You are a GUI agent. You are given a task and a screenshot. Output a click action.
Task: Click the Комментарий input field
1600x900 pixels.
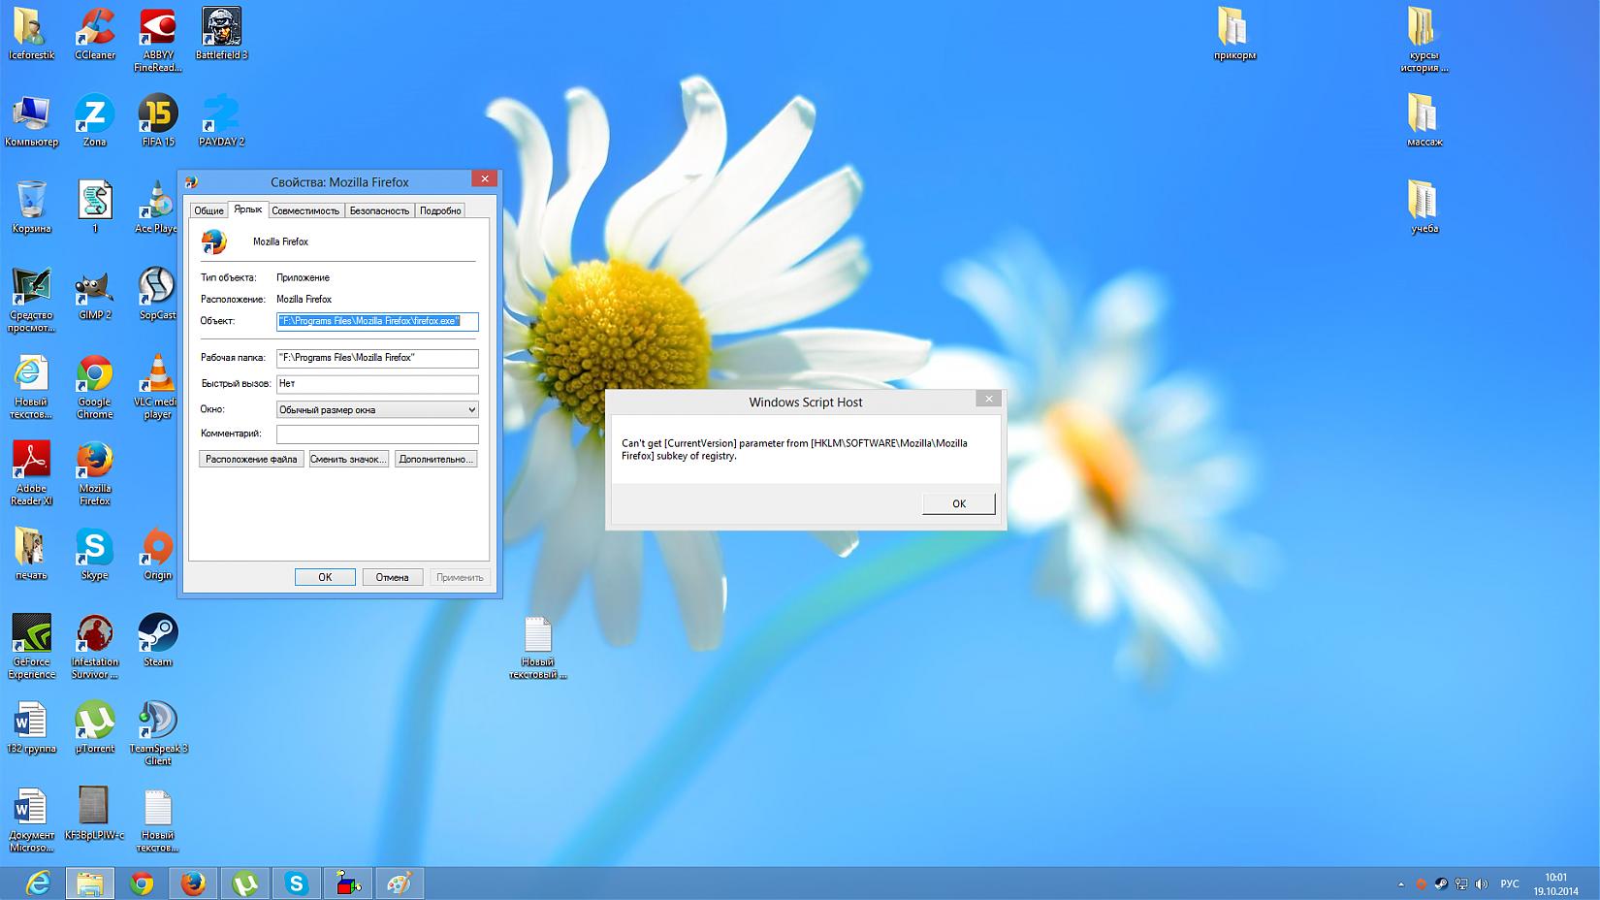pyautogui.click(x=377, y=434)
